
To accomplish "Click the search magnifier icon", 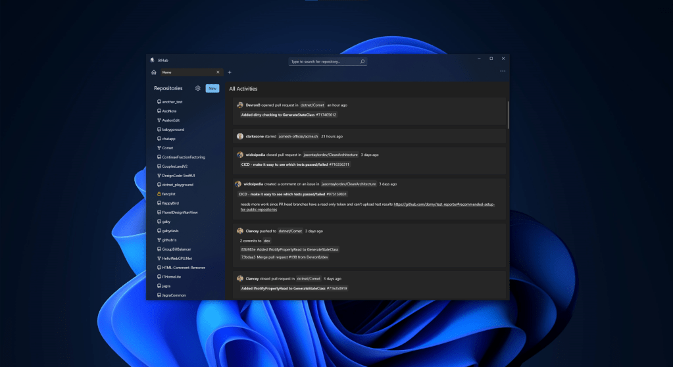I will [x=362, y=61].
